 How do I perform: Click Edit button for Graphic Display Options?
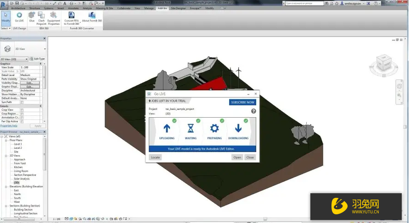tap(30, 87)
